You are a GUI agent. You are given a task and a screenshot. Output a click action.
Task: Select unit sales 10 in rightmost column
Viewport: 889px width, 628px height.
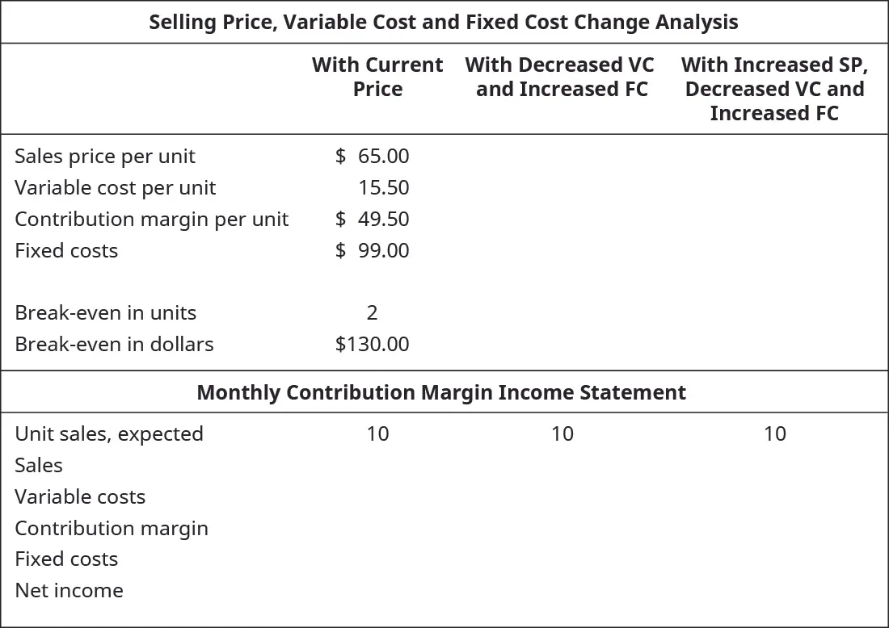[x=774, y=433]
